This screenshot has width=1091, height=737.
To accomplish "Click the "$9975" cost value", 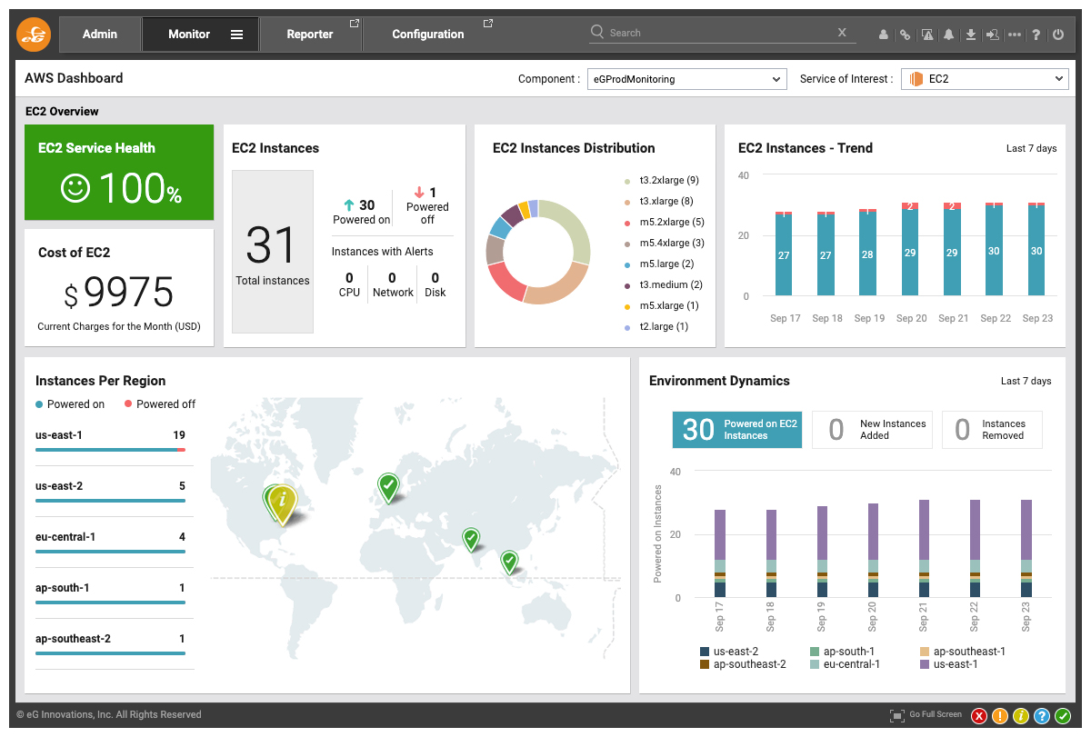I will click(118, 293).
